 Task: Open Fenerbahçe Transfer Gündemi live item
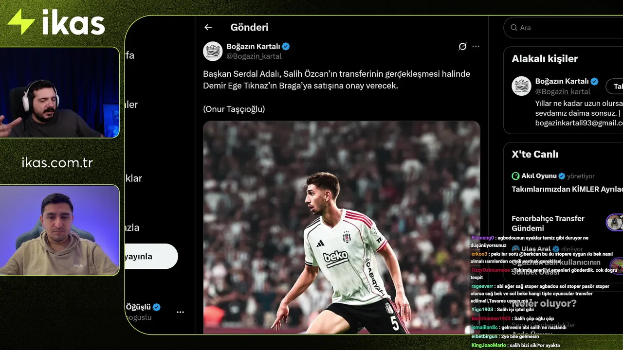[548, 223]
